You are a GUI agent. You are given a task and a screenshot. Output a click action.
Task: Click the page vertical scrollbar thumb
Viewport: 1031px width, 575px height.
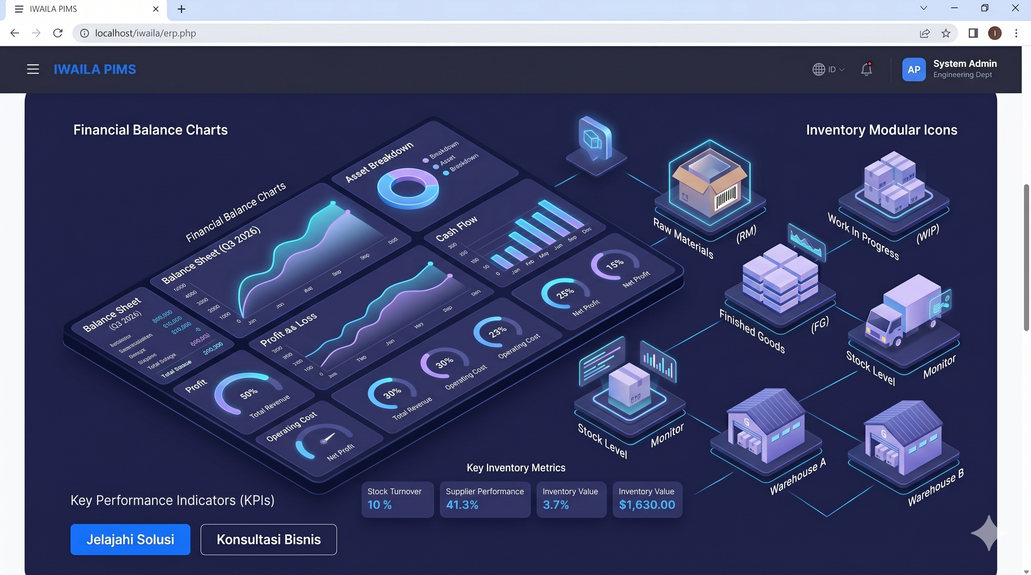coord(1027,258)
